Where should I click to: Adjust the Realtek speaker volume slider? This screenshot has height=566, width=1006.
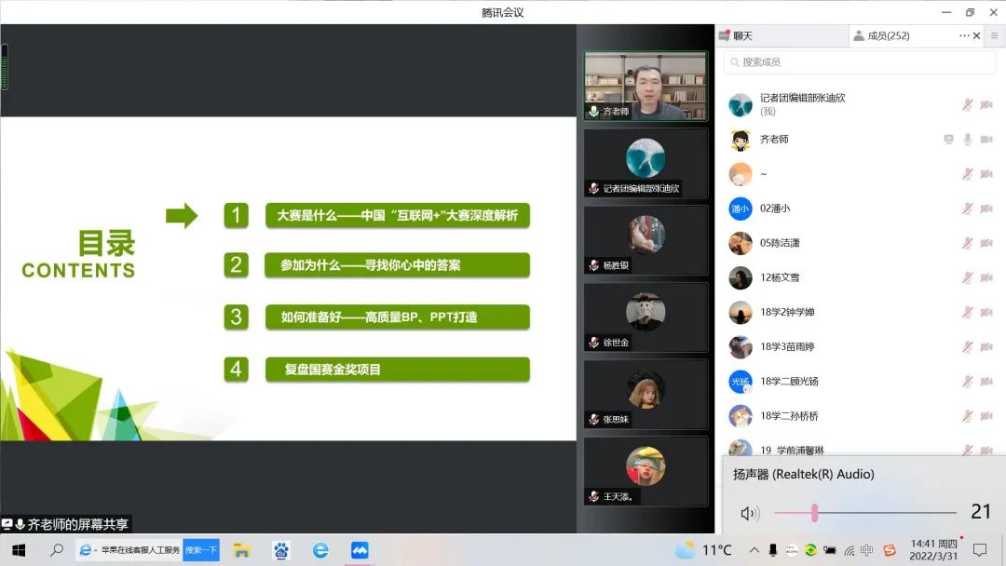click(814, 513)
